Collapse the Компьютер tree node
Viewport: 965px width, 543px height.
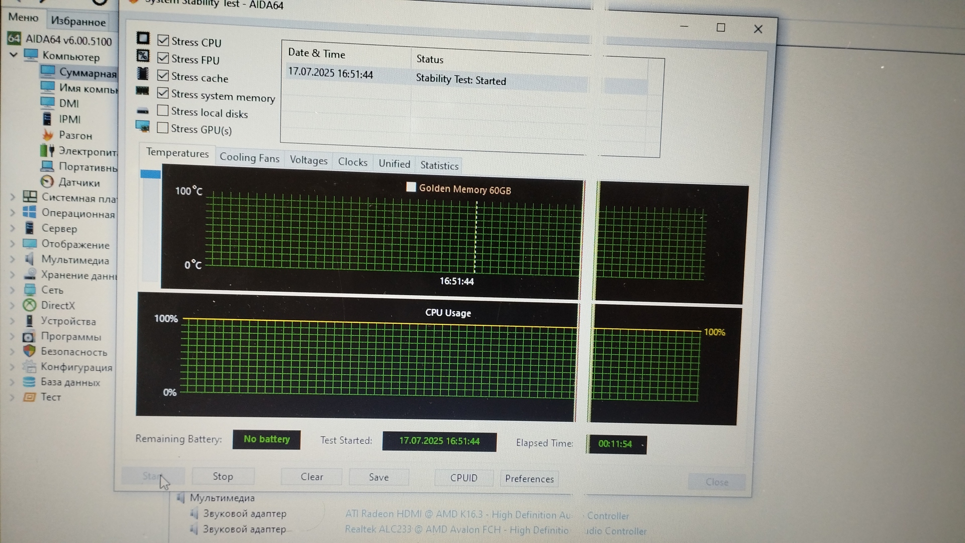(x=14, y=55)
